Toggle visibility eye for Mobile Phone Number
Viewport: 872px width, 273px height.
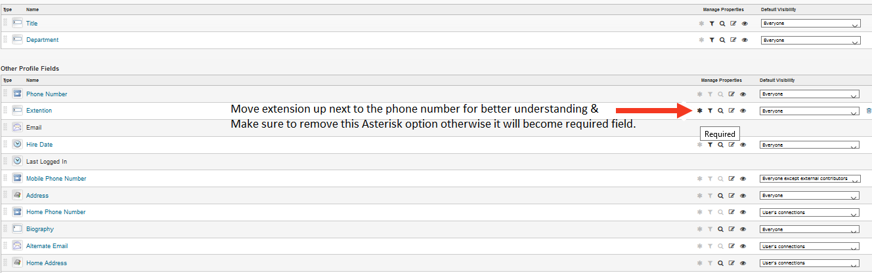(x=743, y=179)
